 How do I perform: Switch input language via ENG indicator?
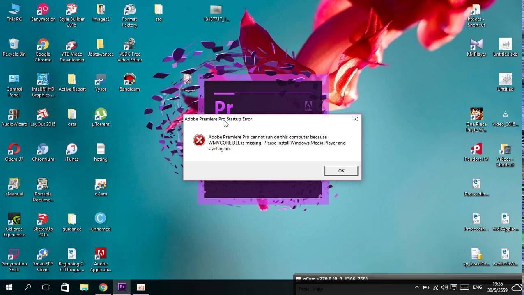477,288
